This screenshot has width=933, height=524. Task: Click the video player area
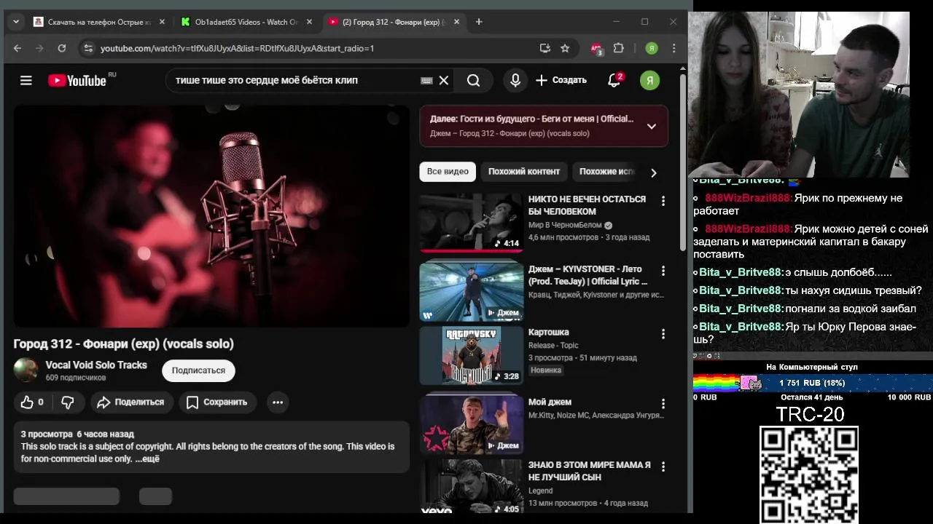click(x=211, y=216)
